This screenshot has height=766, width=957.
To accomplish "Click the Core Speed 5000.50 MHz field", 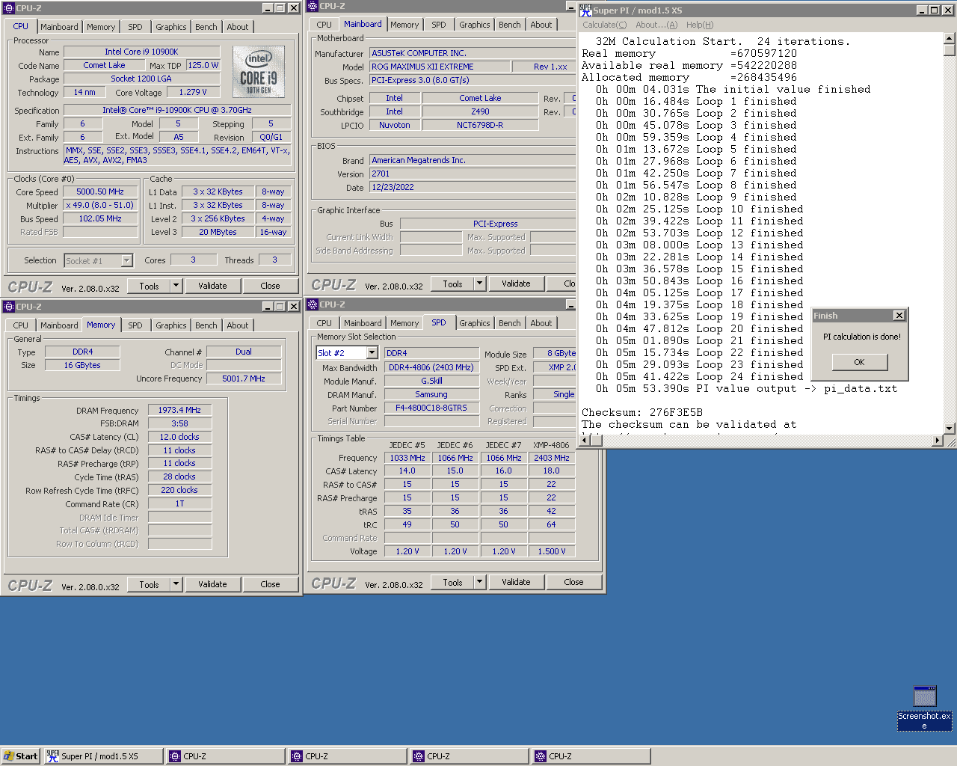I will pos(100,191).
